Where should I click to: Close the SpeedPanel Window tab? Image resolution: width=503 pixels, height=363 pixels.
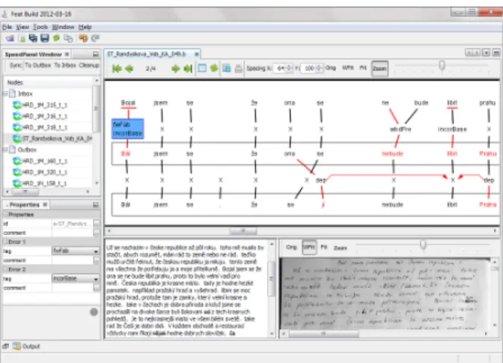pyautogui.click(x=67, y=54)
